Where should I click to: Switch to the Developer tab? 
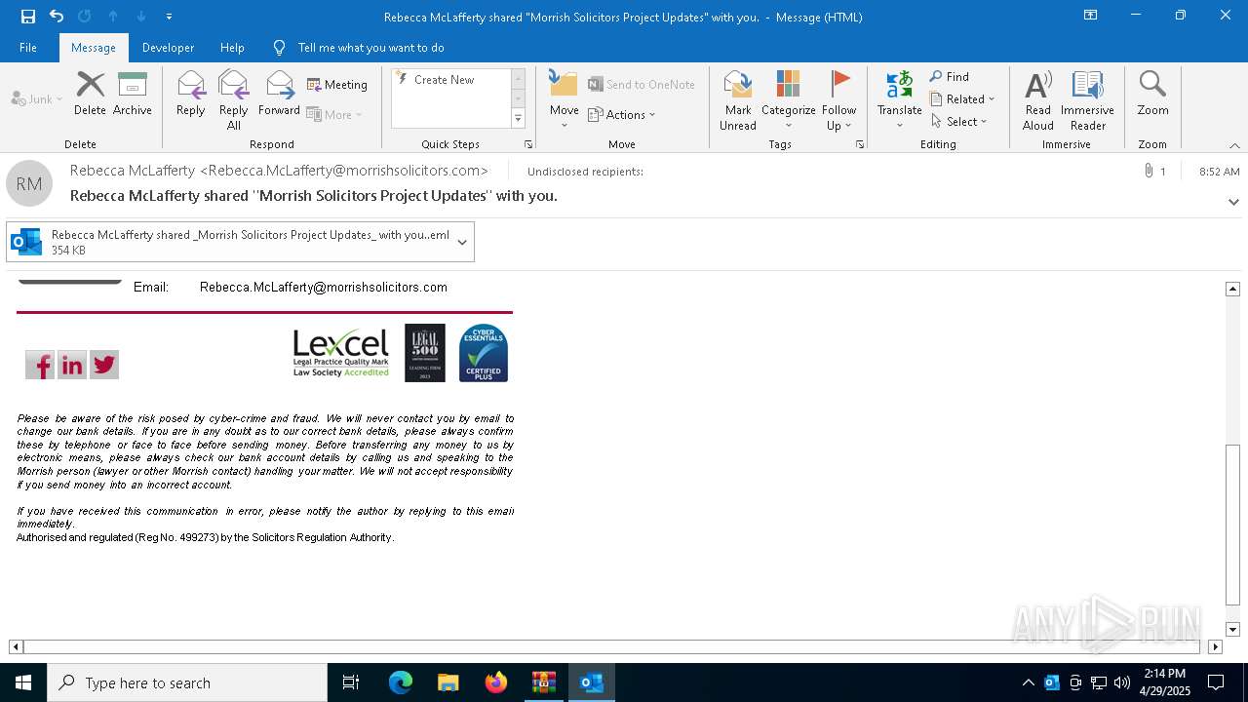[168, 47]
